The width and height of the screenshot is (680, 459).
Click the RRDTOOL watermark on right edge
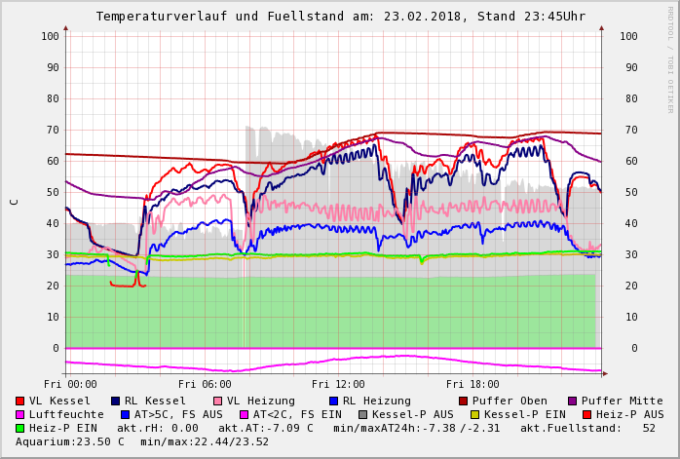point(669,58)
